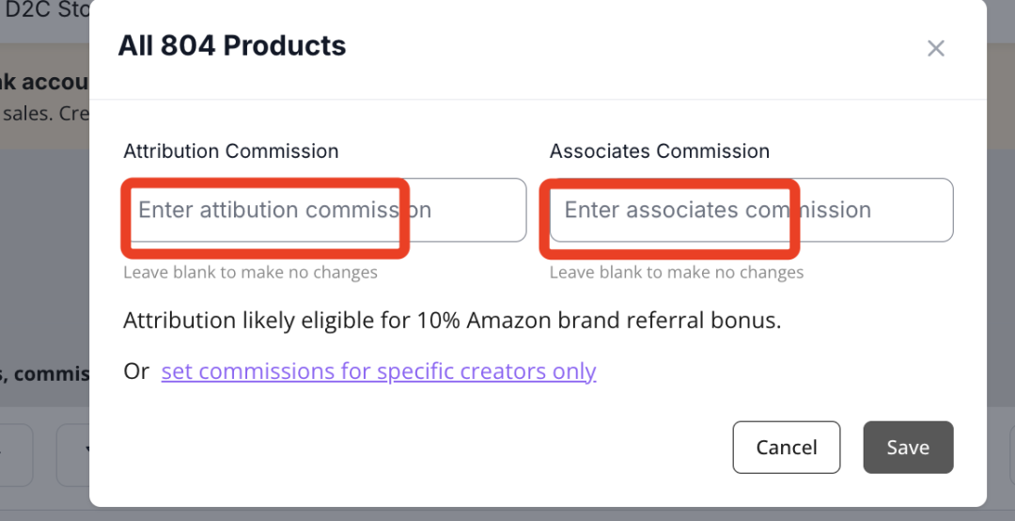The image size is (1015, 521).
Task: Close the All 804 Products dialog
Action: coord(935,49)
